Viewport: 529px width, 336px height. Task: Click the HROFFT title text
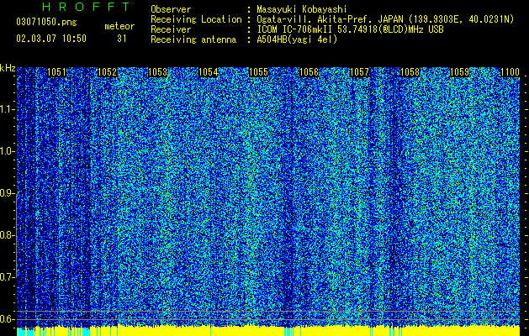pyautogui.click(x=87, y=7)
